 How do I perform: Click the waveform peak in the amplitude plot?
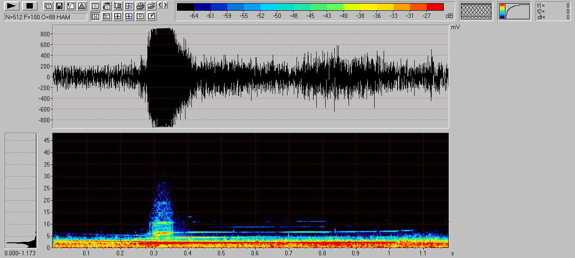(162, 30)
